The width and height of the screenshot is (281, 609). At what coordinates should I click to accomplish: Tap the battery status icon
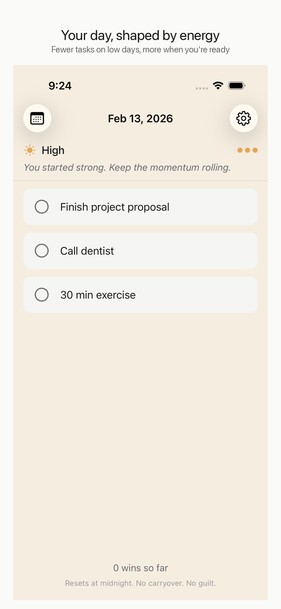236,86
